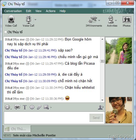The image size is (136, 140).
Task: Click the Yahoo Messenger title bar icon
Action: (4, 4)
